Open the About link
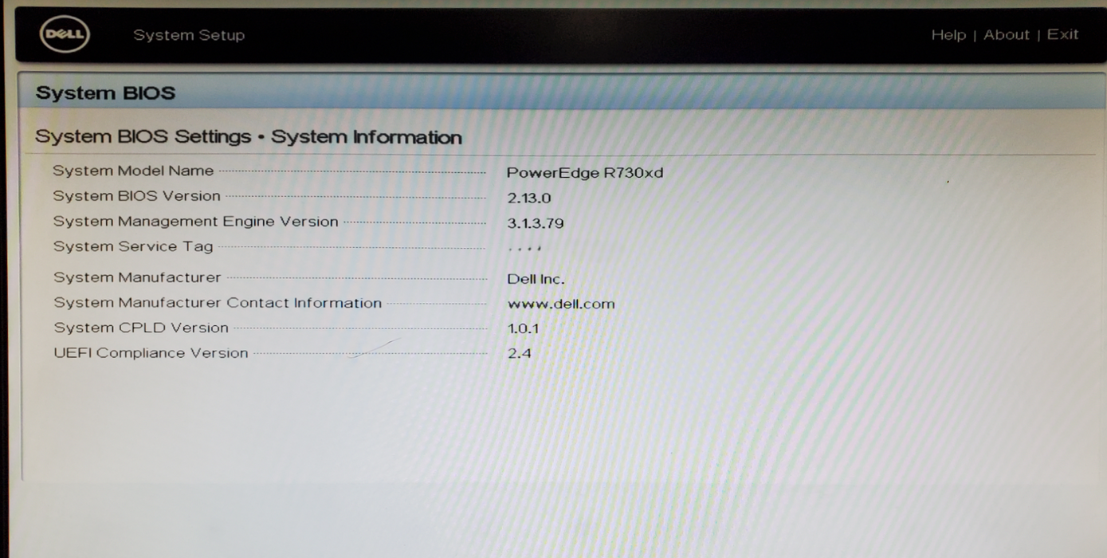The height and width of the screenshot is (558, 1107). pyautogui.click(x=1007, y=35)
